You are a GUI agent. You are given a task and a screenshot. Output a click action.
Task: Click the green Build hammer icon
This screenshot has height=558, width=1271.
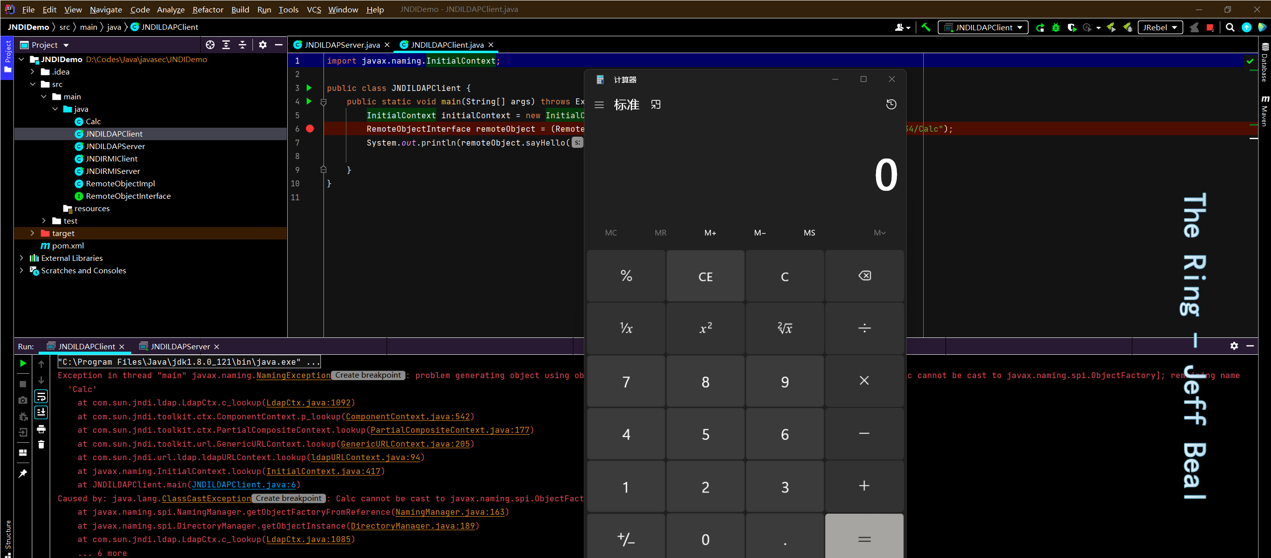coord(926,27)
